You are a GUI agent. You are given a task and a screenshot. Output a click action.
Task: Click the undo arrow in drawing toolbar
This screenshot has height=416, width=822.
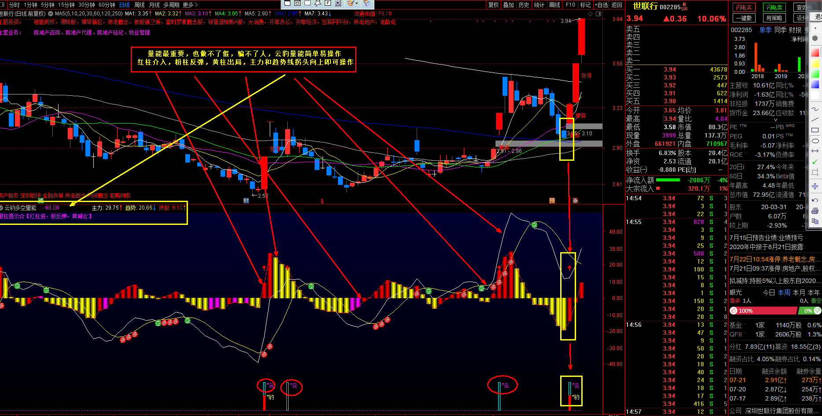click(x=815, y=200)
